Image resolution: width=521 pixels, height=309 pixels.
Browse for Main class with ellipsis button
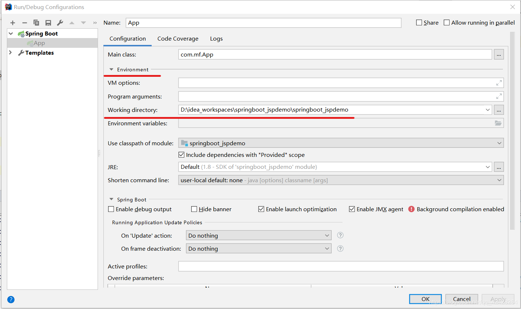(x=499, y=54)
